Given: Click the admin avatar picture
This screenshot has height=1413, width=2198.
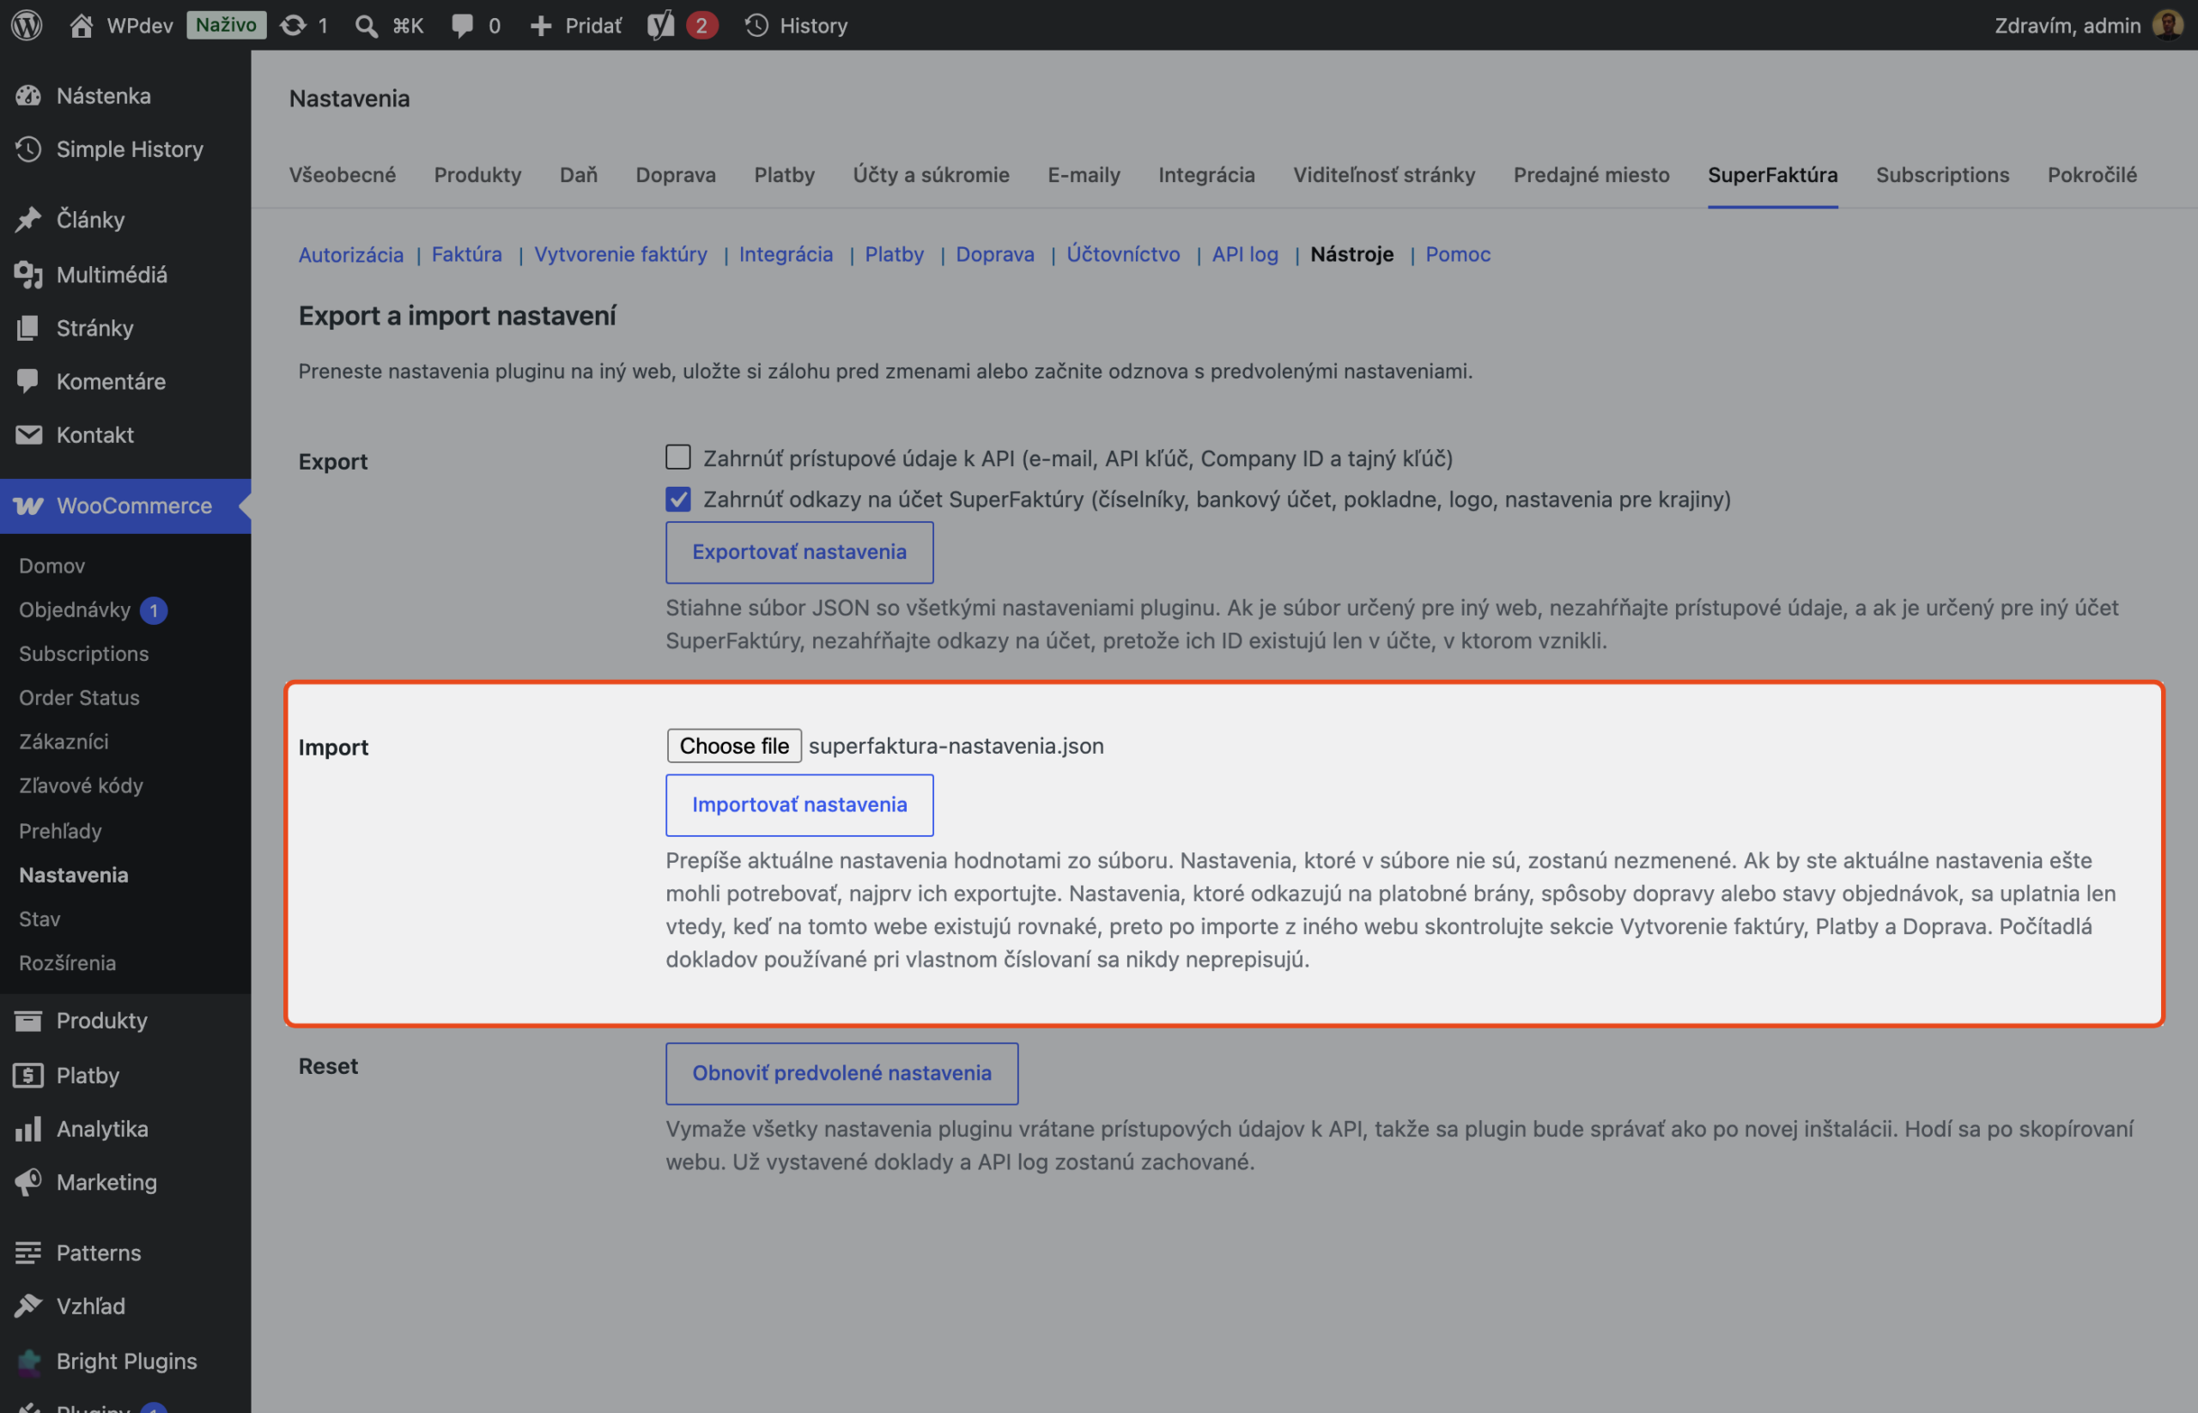Looking at the screenshot, I should (2168, 25).
